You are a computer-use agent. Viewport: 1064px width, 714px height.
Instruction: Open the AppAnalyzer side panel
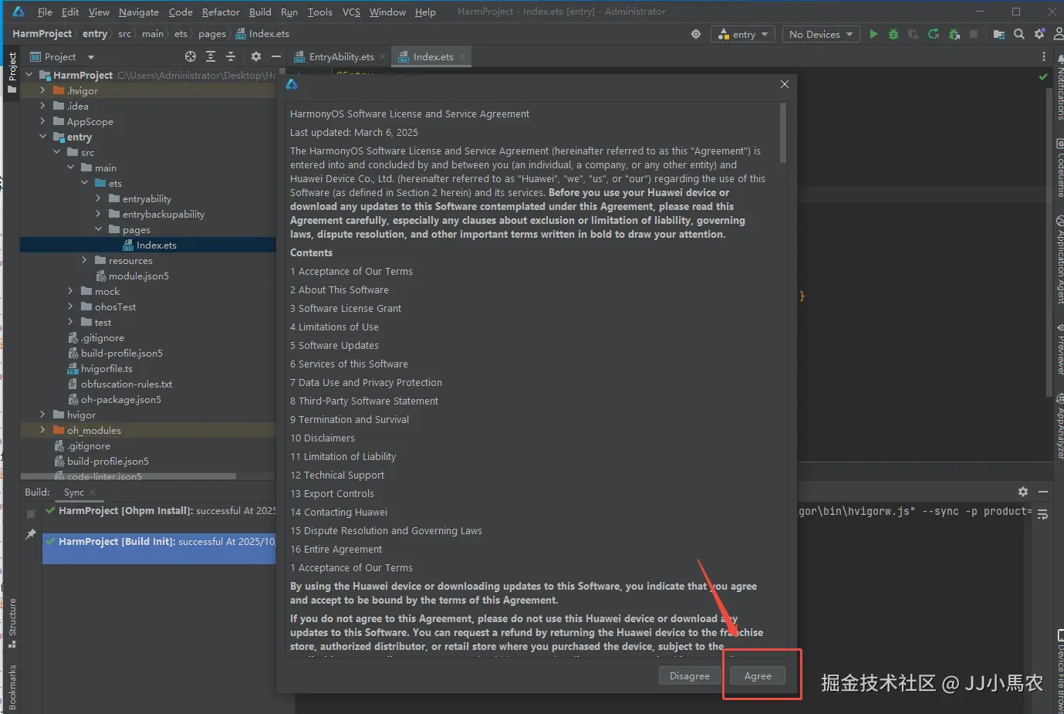[x=1060, y=427]
